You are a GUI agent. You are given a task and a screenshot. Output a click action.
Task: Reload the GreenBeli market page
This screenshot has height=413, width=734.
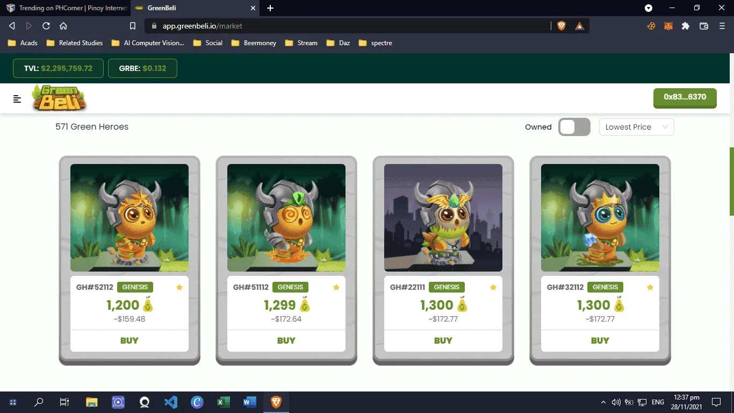pyautogui.click(x=46, y=26)
